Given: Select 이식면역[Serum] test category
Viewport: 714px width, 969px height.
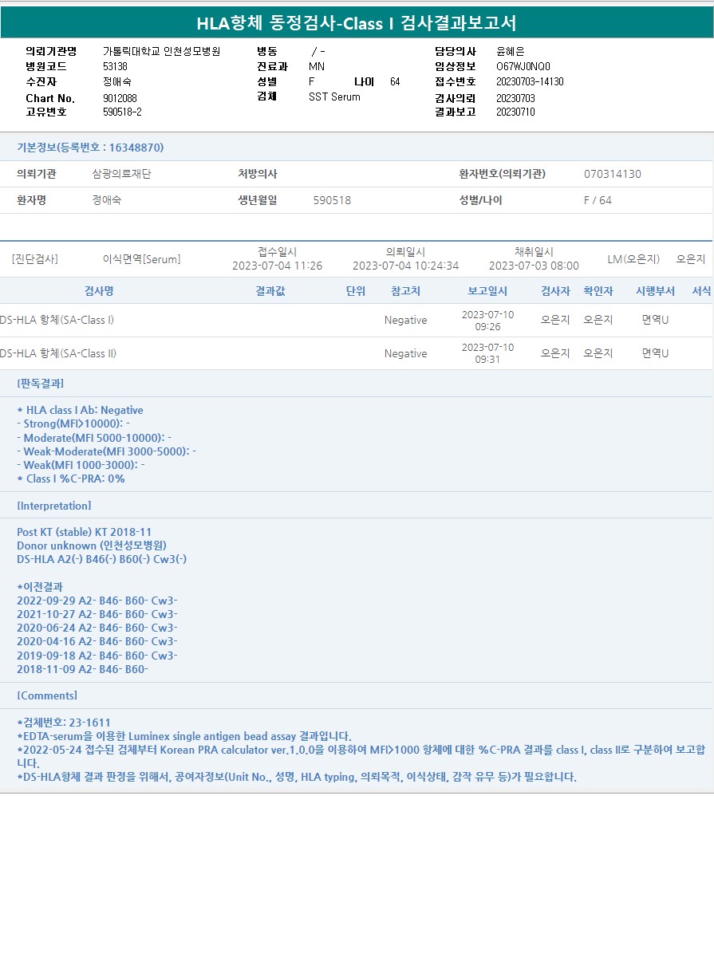Looking at the screenshot, I should click(142, 259).
